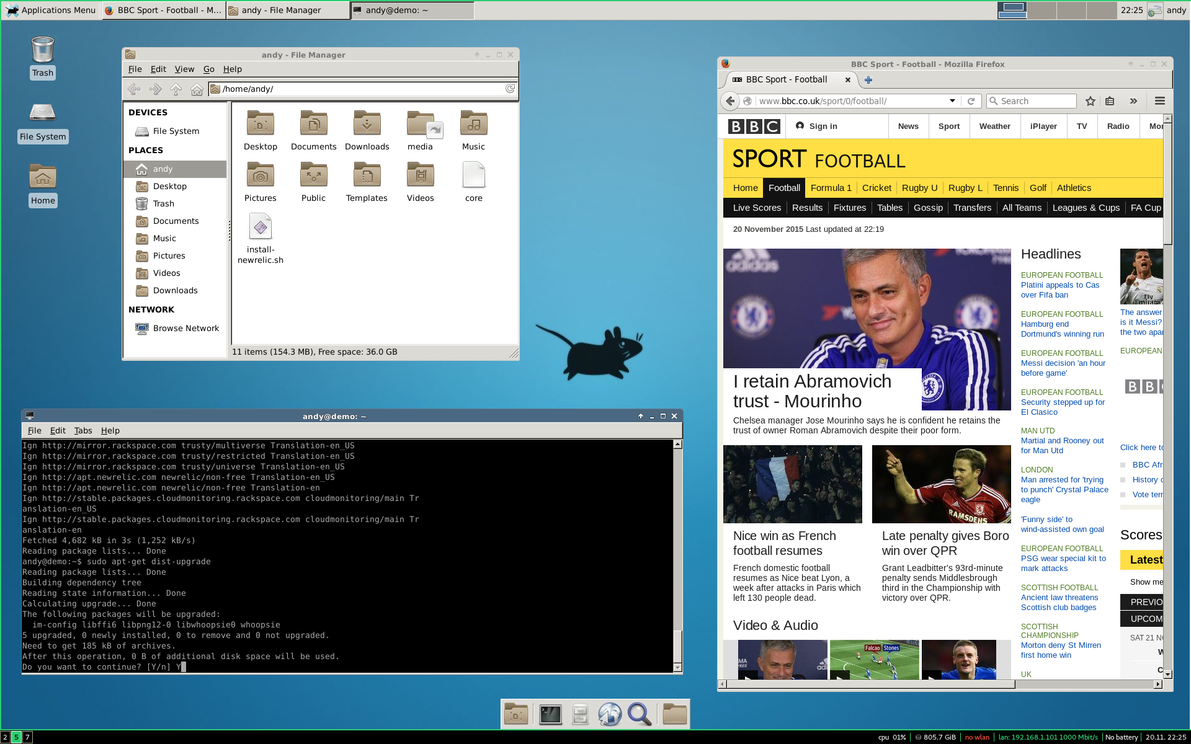
Task: Open the View menu in File Manager
Action: click(x=184, y=69)
